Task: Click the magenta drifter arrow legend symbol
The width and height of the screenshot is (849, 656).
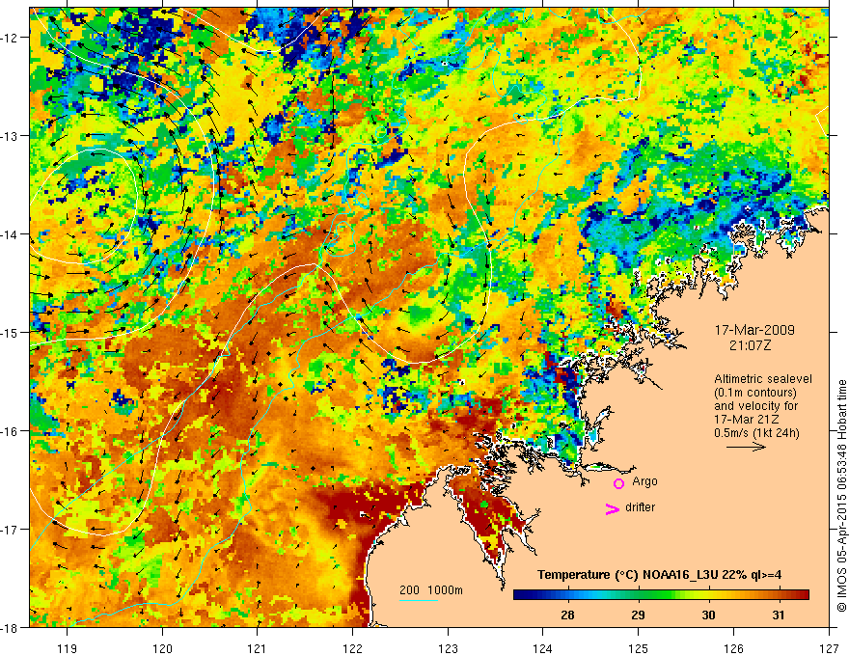Action: click(612, 508)
